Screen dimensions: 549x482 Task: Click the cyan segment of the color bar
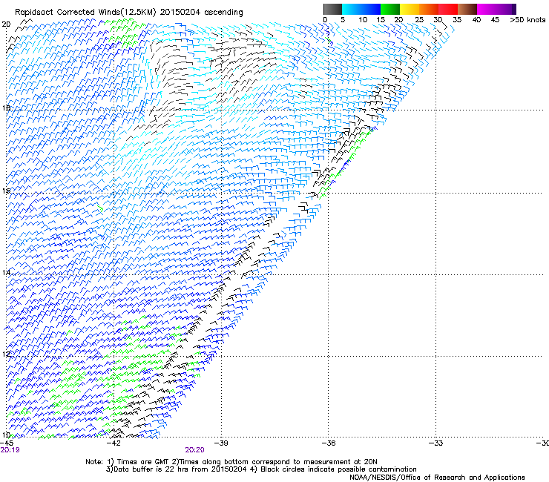[352, 9]
